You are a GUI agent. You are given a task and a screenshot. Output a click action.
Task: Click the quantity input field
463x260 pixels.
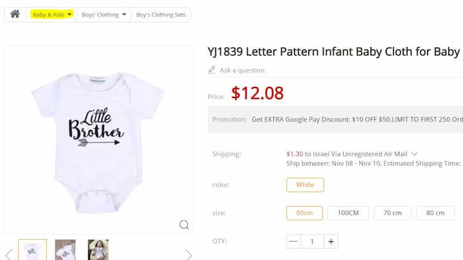coord(312,241)
